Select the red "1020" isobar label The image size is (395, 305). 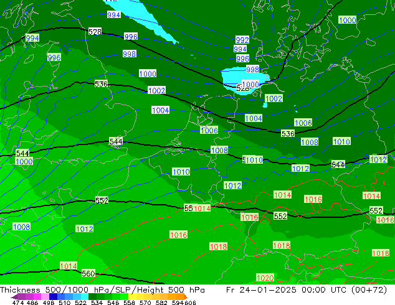pos(265,278)
